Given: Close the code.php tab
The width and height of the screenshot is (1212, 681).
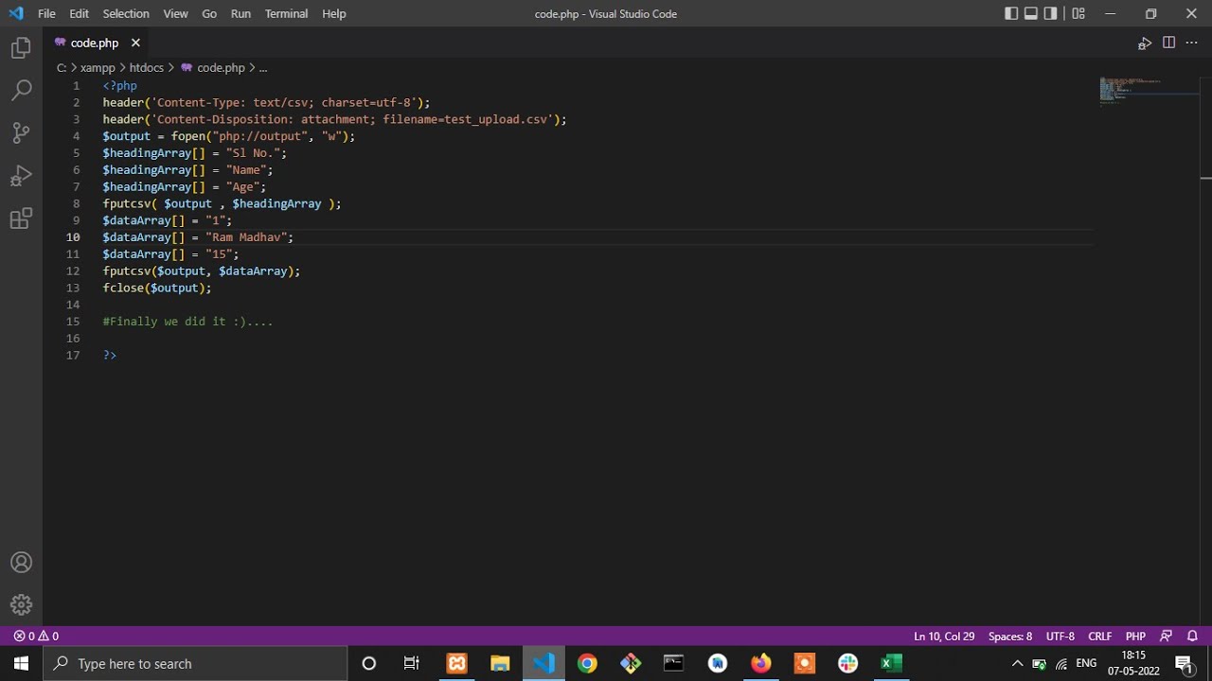Looking at the screenshot, I should 135,43.
